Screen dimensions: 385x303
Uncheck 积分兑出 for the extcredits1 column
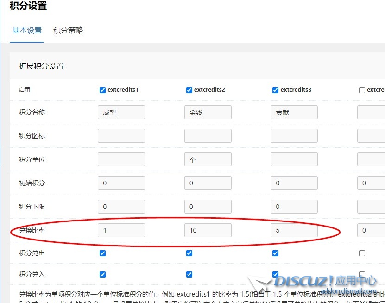(x=103, y=253)
